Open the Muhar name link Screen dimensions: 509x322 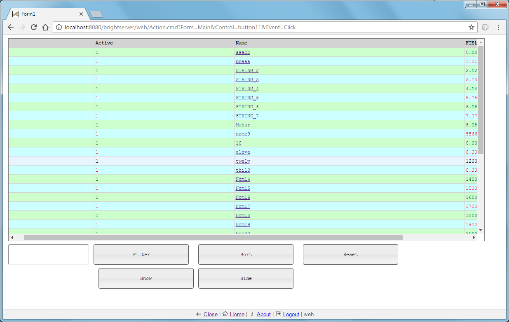click(x=243, y=125)
